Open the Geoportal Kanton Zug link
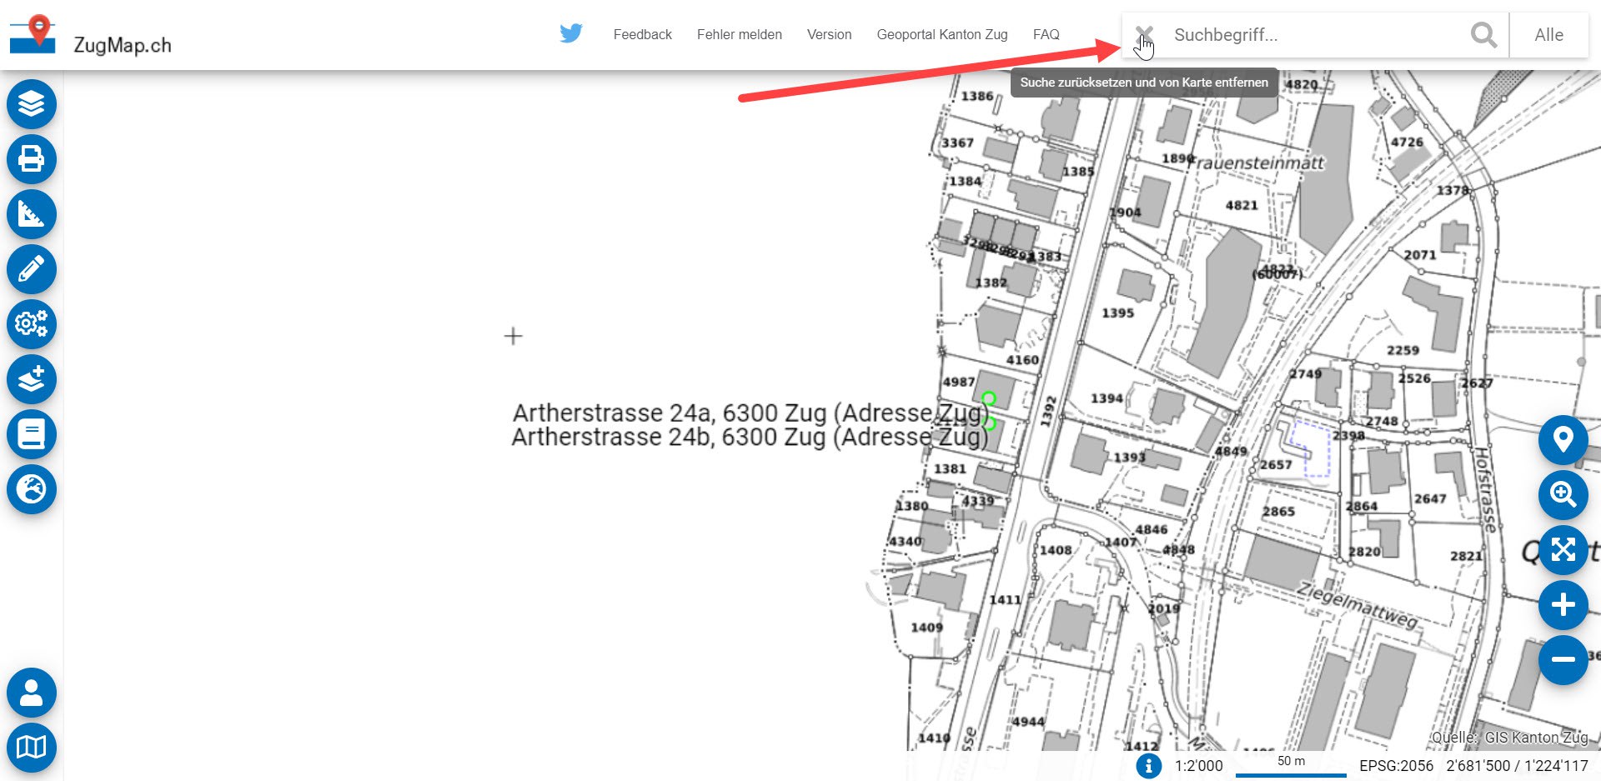This screenshot has width=1601, height=781. (x=941, y=35)
